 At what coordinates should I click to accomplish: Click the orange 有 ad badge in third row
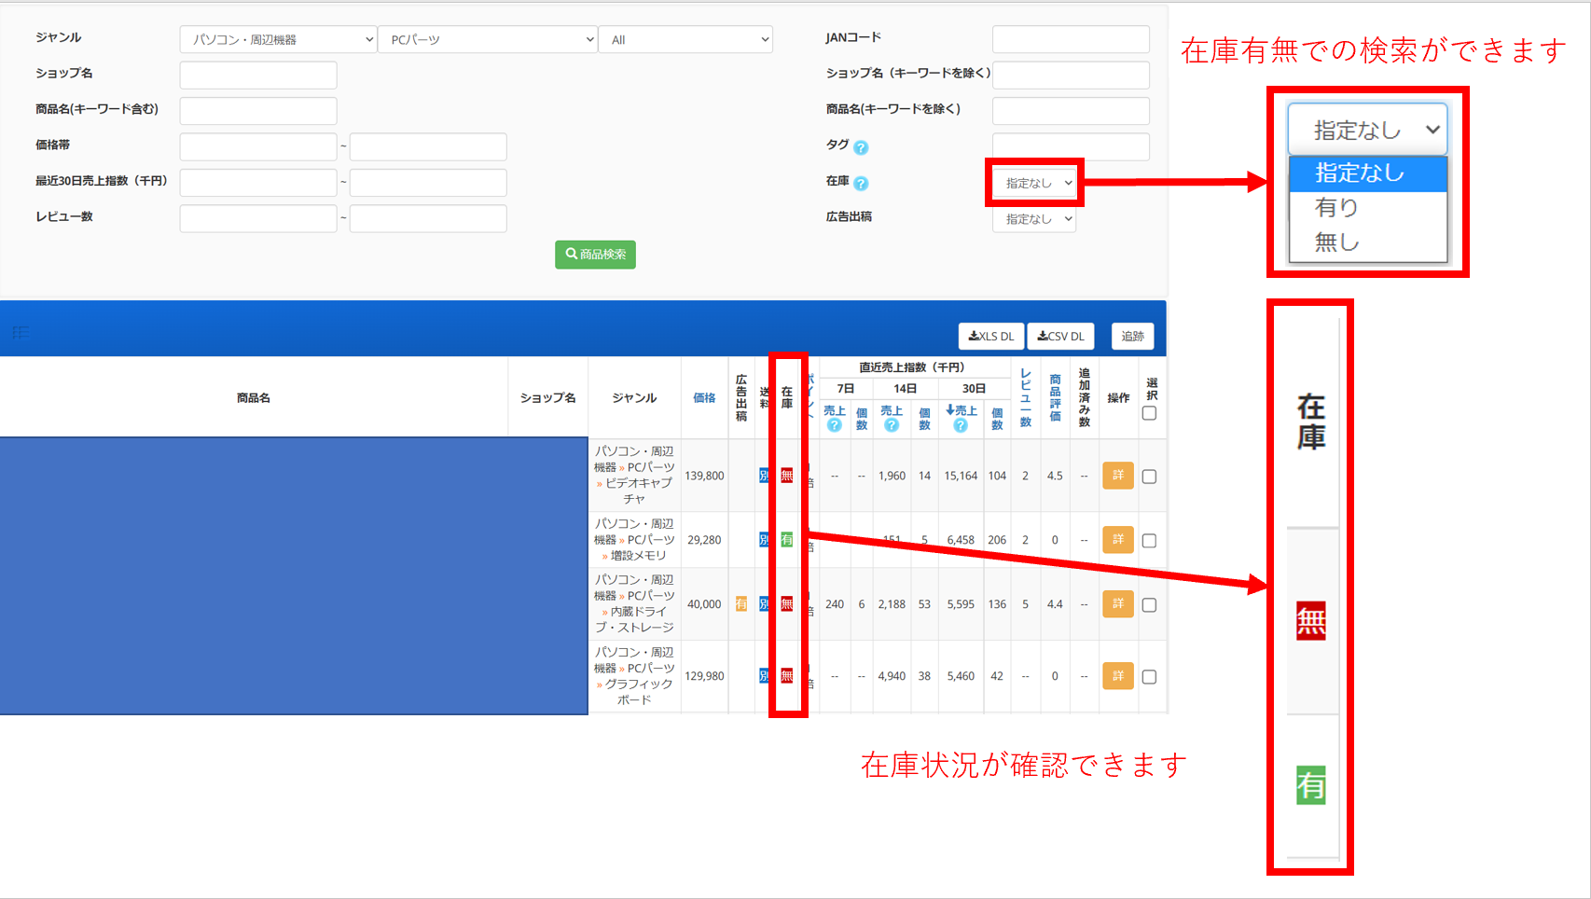[x=741, y=604]
